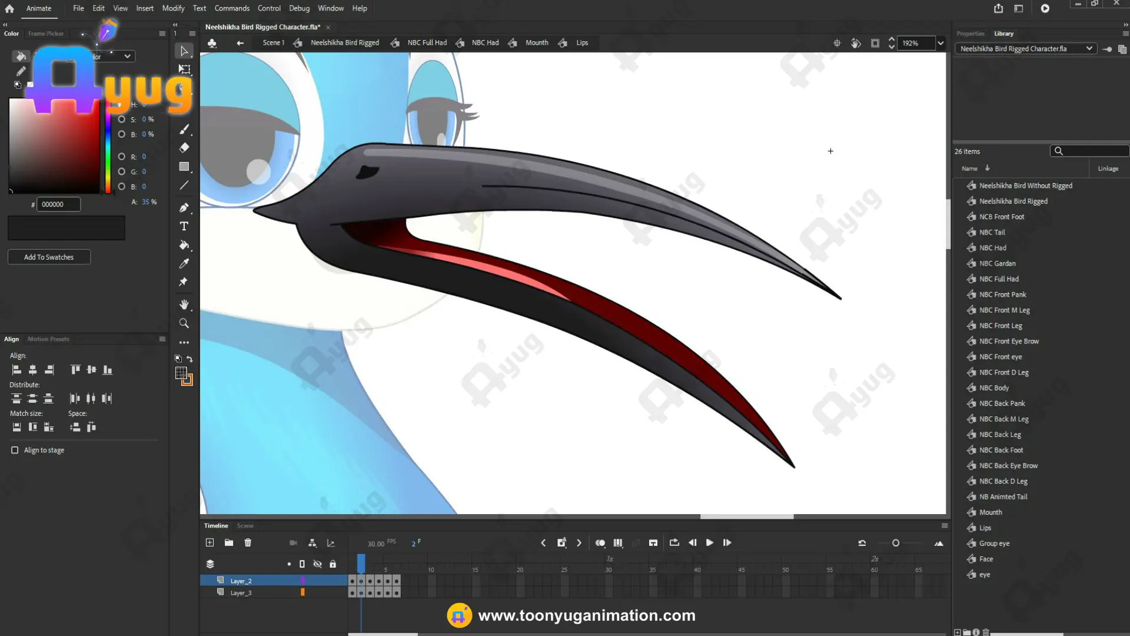Delete layer with timeline trash icon
Image resolution: width=1130 pixels, height=636 pixels.
(248, 542)
